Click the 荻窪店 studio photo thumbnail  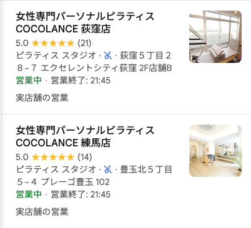pos(215,37)
